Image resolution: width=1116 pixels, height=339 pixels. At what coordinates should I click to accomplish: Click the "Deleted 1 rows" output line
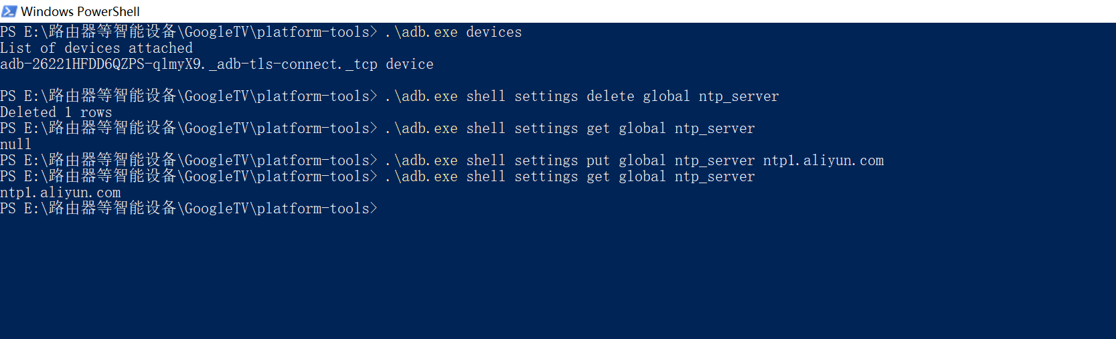pyautogui.click(x=56, y=112)
